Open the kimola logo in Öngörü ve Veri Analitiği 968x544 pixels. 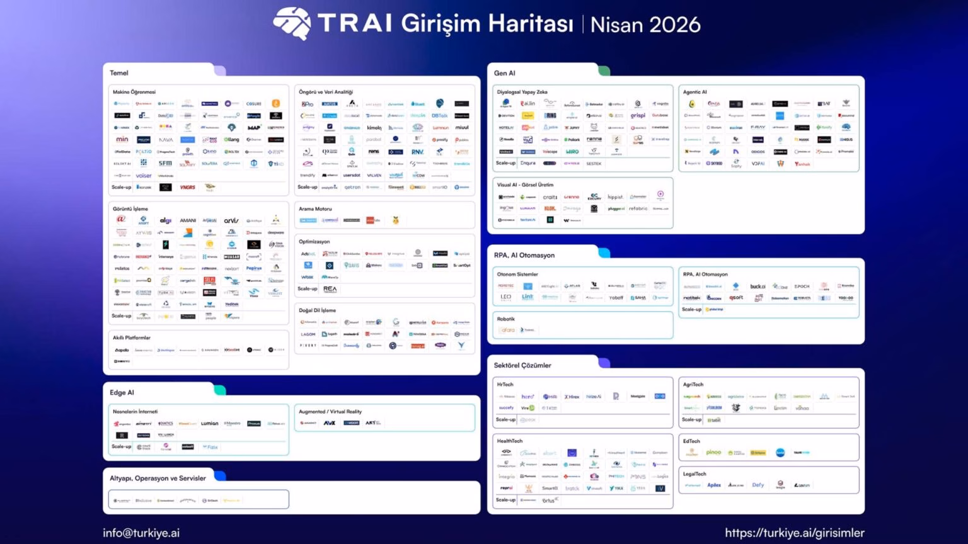(374, 128)
